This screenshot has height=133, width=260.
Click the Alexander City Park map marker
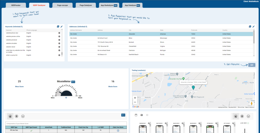point(183,79)
